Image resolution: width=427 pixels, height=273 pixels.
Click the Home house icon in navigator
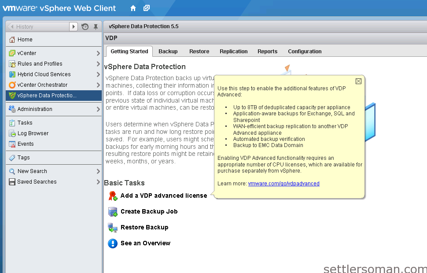click(x=12, y=40)
